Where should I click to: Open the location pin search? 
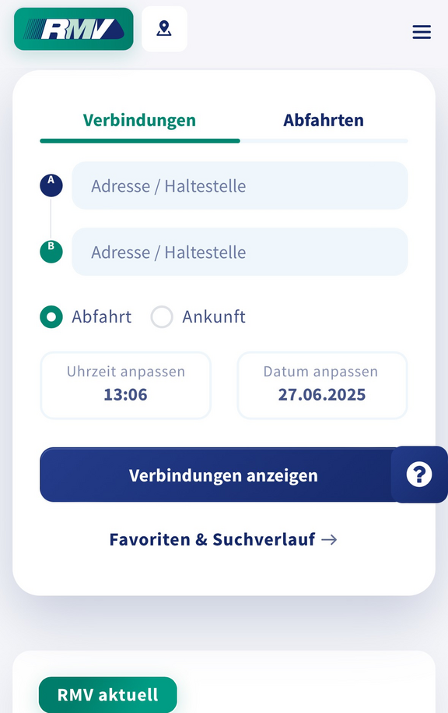click(164, 28)
